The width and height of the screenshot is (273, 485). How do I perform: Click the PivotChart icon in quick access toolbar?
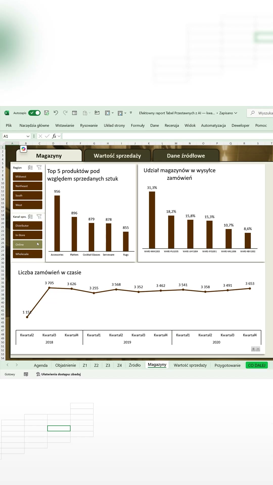coord(120,113)
